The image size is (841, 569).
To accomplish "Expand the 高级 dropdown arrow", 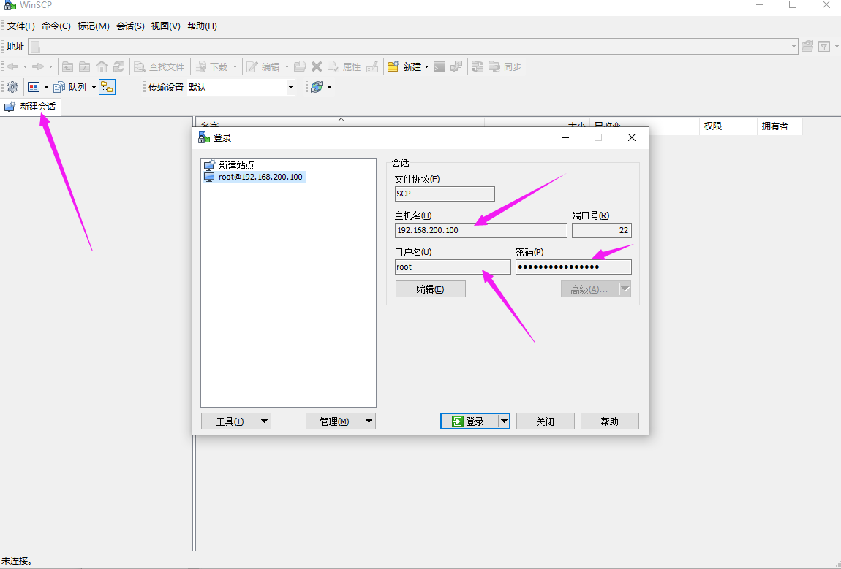I will (x=625, y=289).
